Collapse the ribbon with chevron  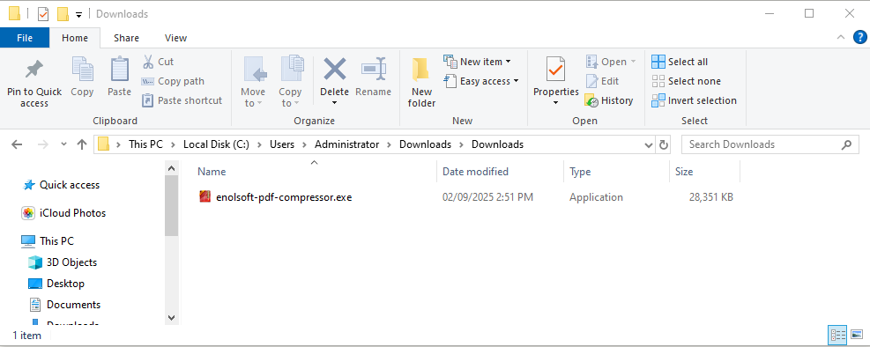840,37
